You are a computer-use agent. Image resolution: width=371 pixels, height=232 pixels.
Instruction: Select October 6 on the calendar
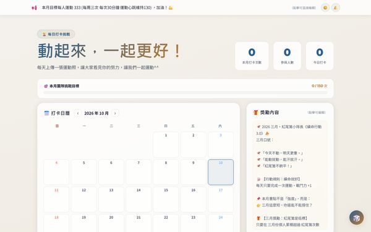pos(111,172)
